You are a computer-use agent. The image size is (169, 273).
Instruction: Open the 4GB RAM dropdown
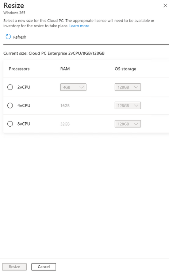73,87
